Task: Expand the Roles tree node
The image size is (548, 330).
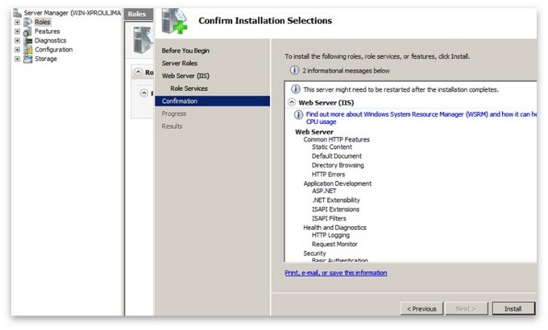Action: [17, 22]
